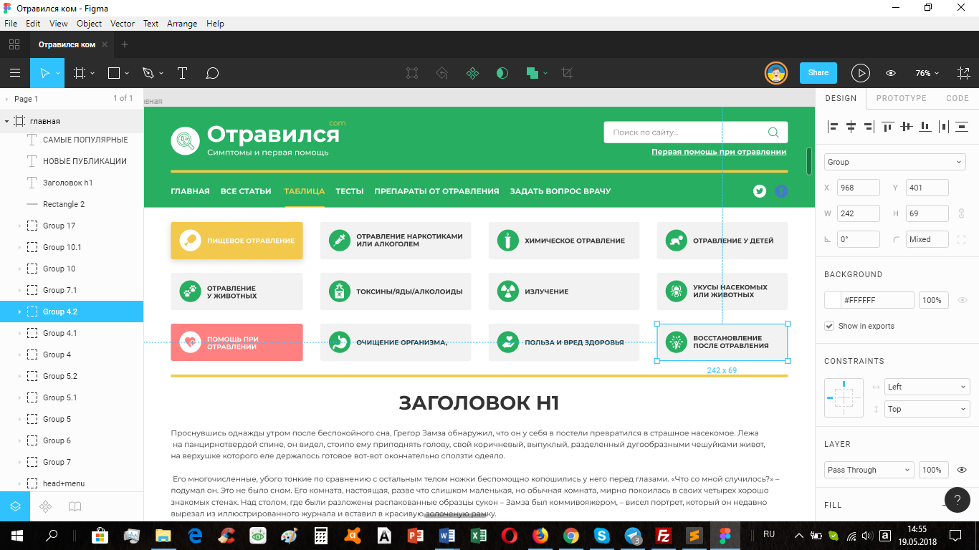The height and width of the screenshot is (550, 979).
Task: Select the Move tool arrow
Action: pyautogui.click(x=44, y=73)
